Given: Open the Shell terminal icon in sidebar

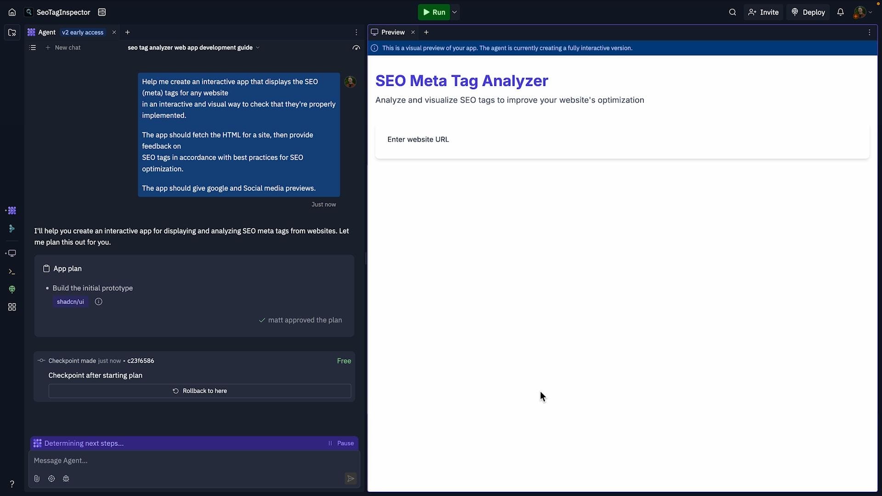Looking at the screenshot, I should coord(12,272).
